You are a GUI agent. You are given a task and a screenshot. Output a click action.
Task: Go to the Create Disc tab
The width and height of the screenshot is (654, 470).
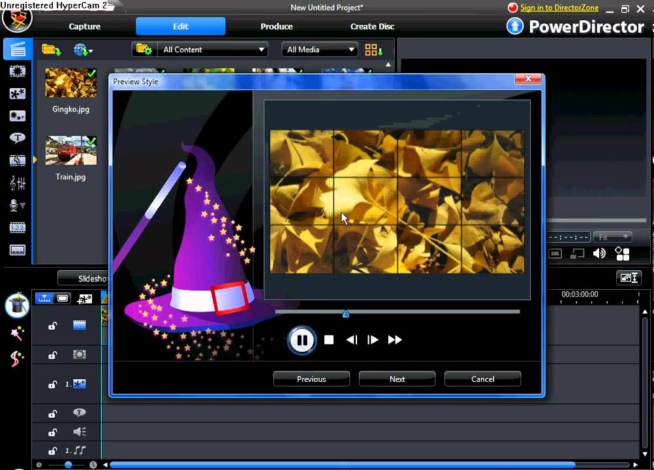pos(372,27)
